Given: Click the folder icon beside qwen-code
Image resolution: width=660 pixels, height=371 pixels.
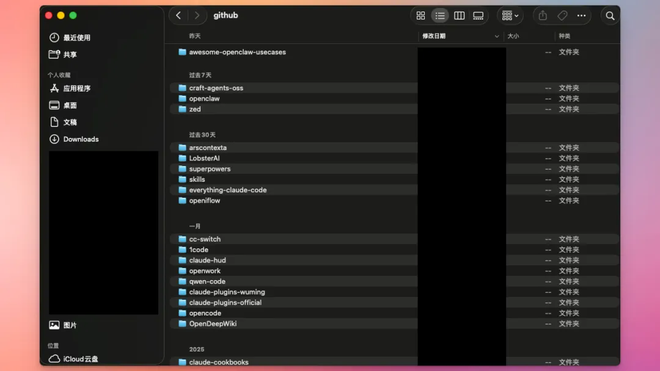Looking at the screenshot, I should pos(182,281).
